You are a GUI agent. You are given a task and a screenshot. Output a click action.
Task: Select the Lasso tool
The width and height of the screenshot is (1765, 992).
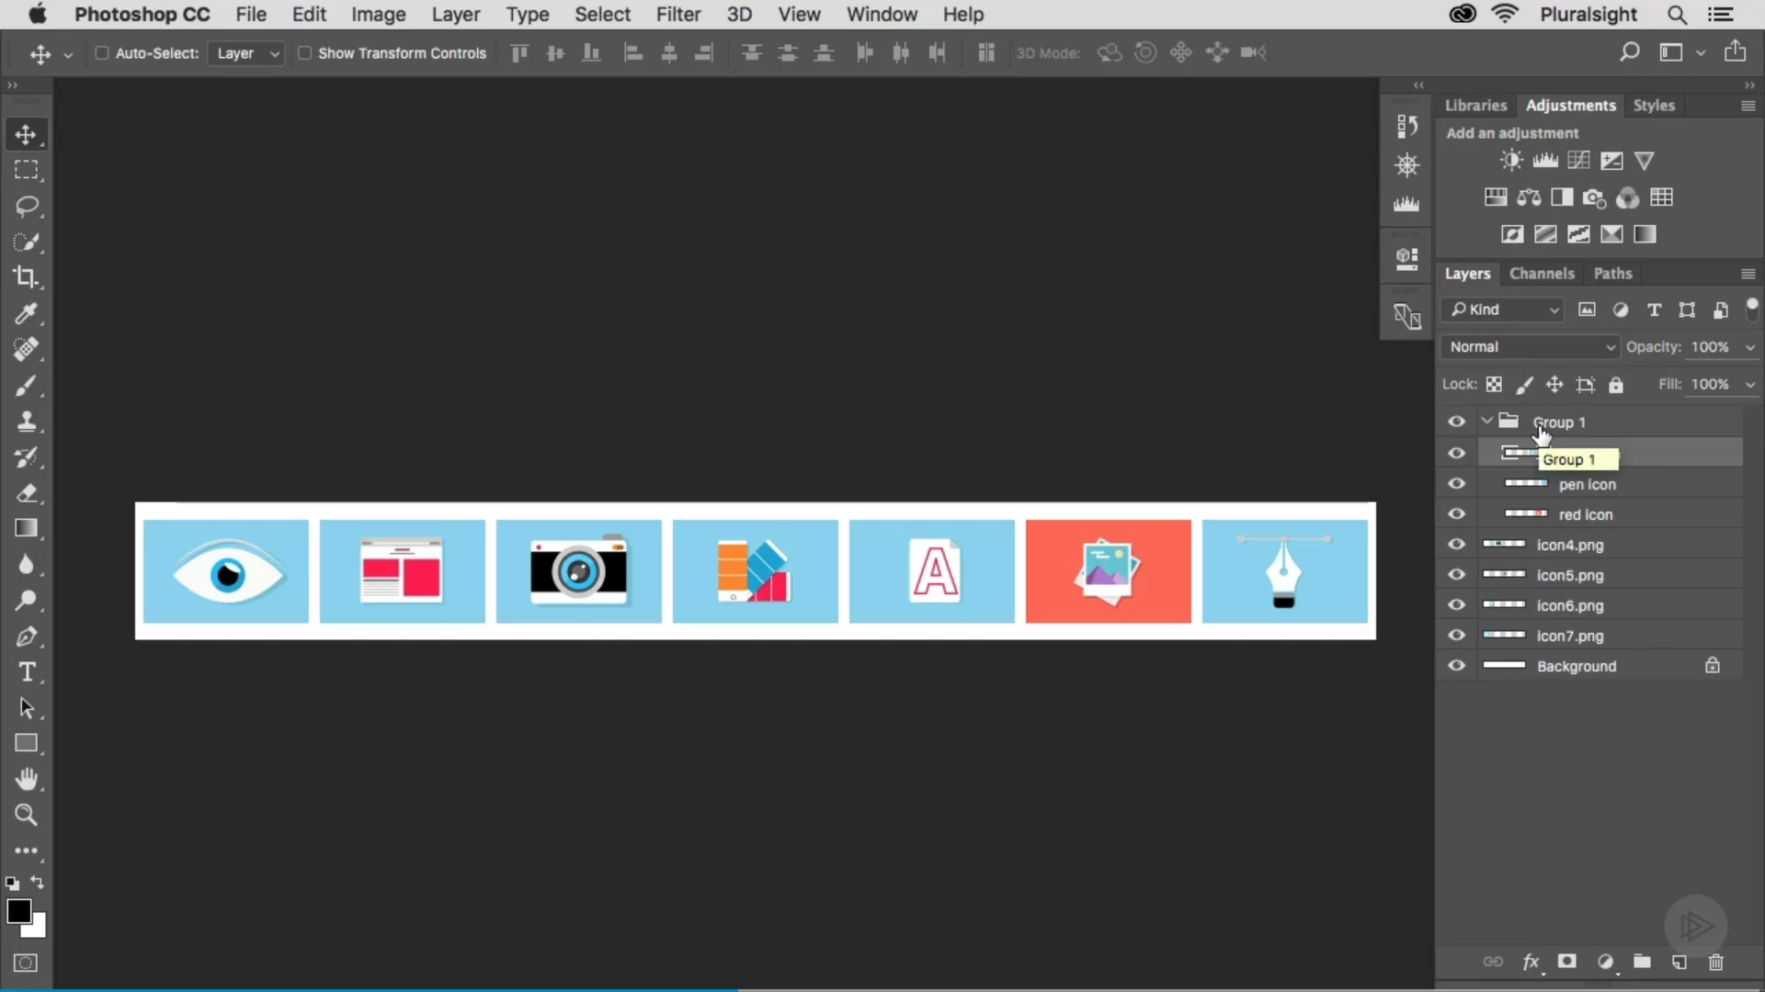coord(26,206)
